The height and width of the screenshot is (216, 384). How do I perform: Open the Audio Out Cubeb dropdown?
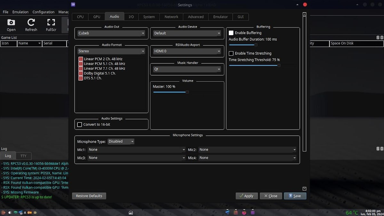tap(111, 33)
